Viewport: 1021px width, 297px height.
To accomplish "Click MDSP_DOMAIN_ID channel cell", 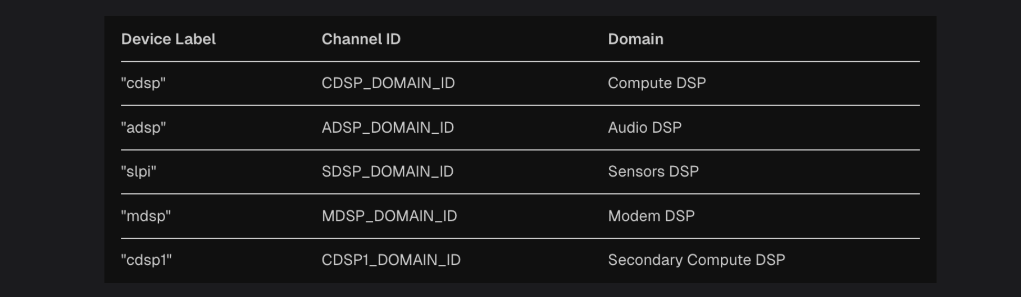I will 389,216.
